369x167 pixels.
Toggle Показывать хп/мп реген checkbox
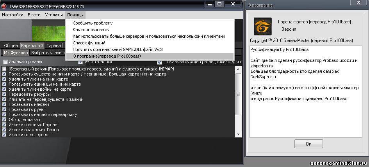pyautogui.click(x=160, y=62)
